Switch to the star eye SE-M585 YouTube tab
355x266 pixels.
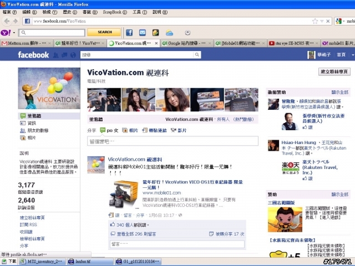point(293,43)
